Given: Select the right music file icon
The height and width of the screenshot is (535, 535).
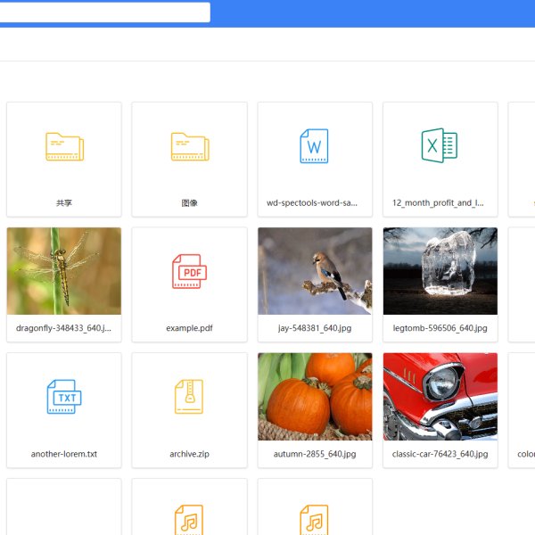Looking at the screenshot, I should coord(315,520).
